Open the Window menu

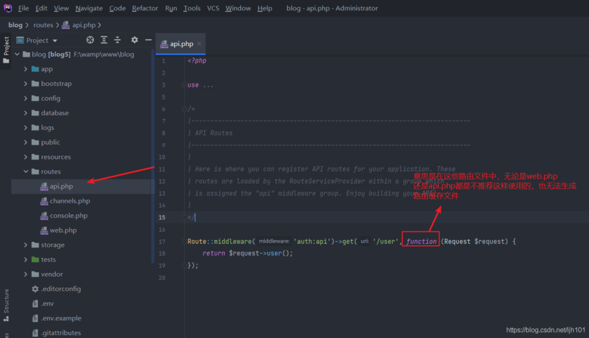coord(238,8)
